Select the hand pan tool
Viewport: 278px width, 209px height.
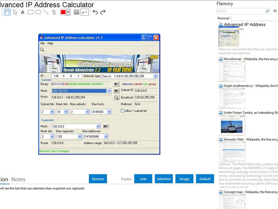point(7,12)
